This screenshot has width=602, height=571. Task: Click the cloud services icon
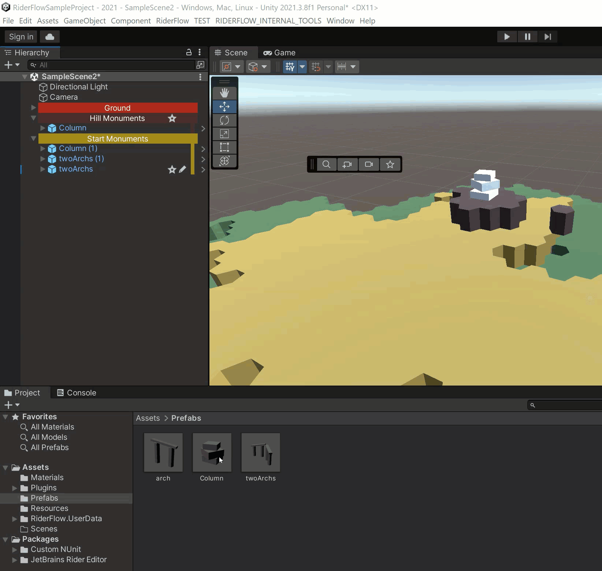coord(50,37)
